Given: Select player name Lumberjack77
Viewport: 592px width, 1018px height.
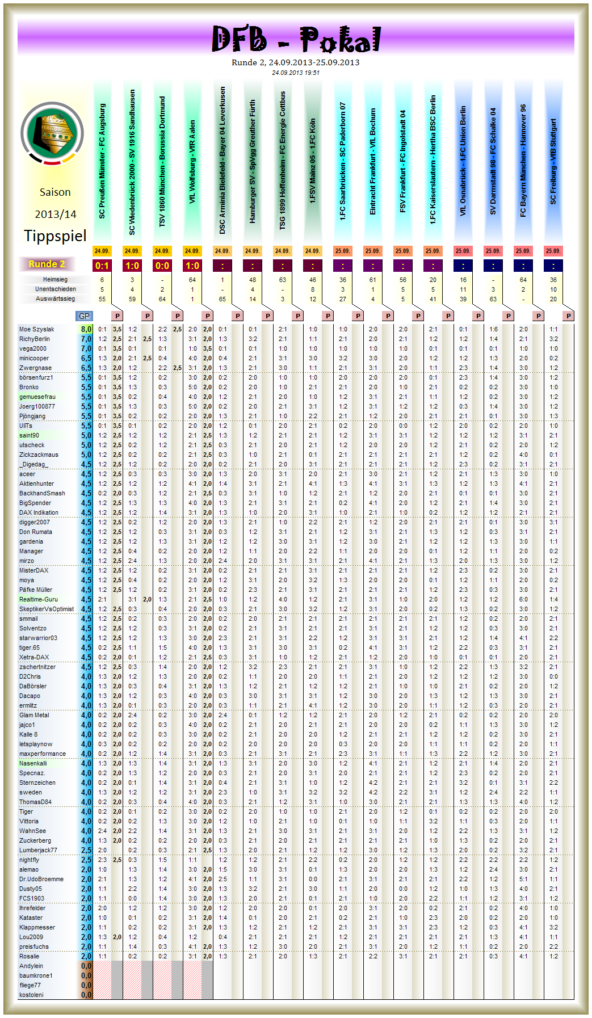Looking at the screenshot, I should tap(38, 850).
